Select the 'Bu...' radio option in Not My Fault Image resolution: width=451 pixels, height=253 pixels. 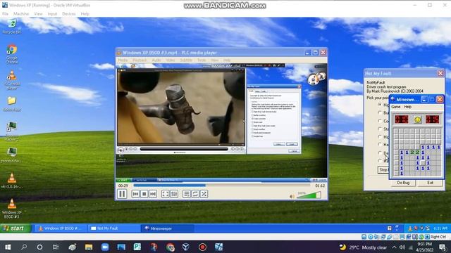point(380,112)
